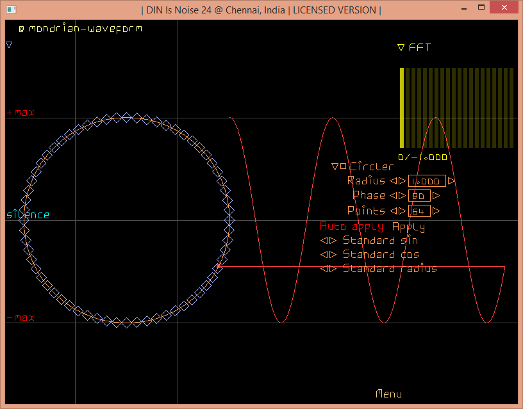Open the Menu at the bottom

tap(388, 394)
